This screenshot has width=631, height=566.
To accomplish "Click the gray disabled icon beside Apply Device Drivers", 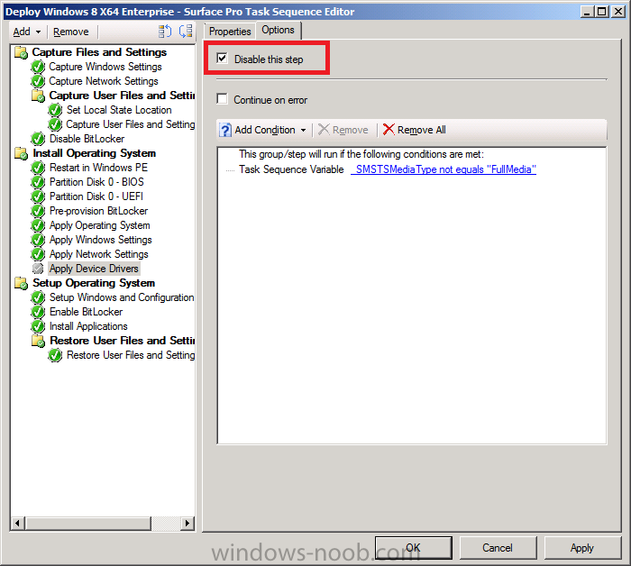I will pyautogui.click(x=38, y=269).
